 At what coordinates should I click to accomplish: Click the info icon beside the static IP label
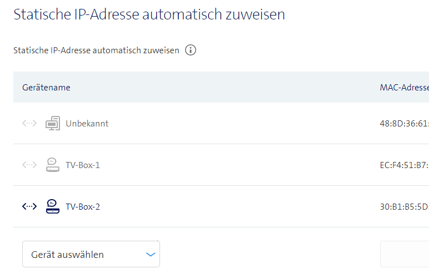coord(191,50)
